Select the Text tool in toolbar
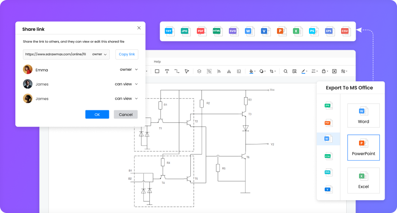This screenshot has width=397, height=213. click(x=167, y=72)
